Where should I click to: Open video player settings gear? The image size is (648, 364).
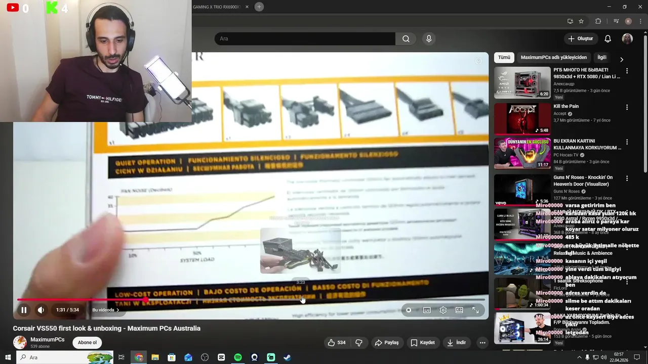443,310
